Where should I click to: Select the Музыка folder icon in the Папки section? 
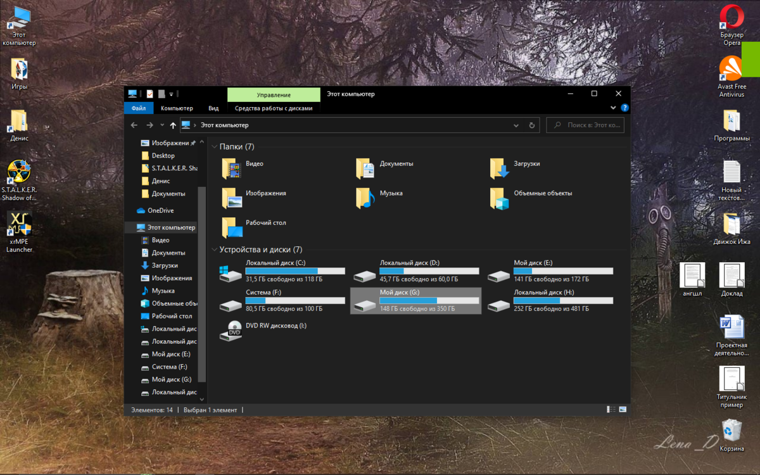click(x=365, y=198)
